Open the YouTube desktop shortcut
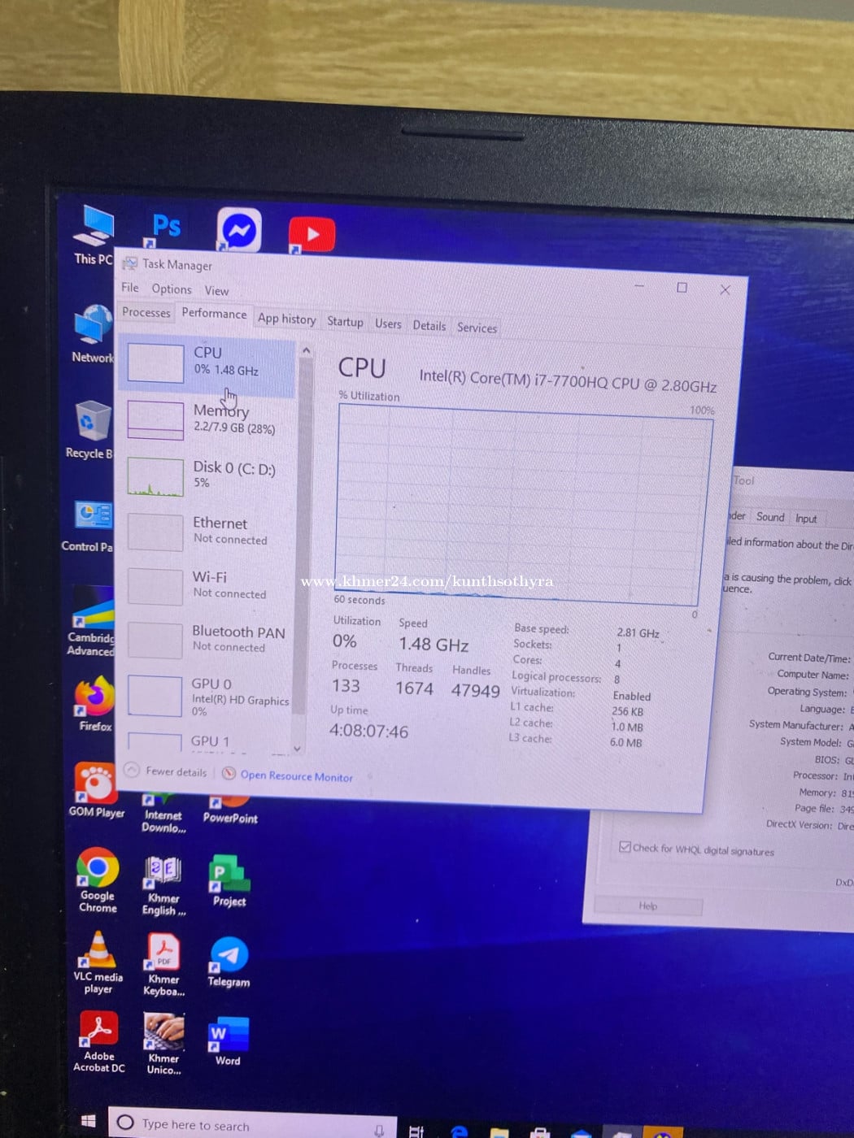854x1138 pixels. point(311,234)
